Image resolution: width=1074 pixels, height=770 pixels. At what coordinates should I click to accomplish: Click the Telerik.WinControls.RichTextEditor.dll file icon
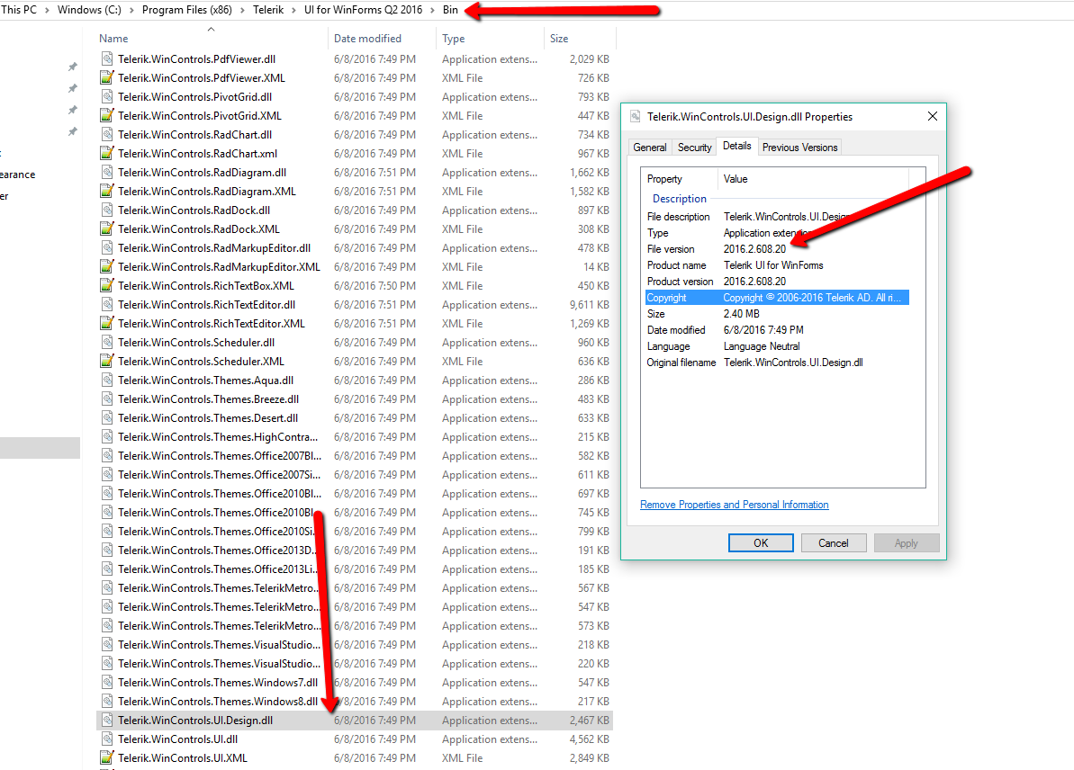point(107,305)
